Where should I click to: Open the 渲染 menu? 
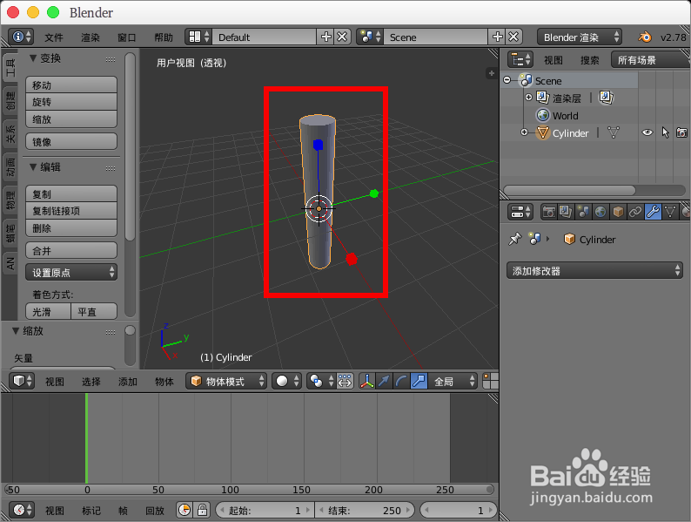(x=91, y=37)
